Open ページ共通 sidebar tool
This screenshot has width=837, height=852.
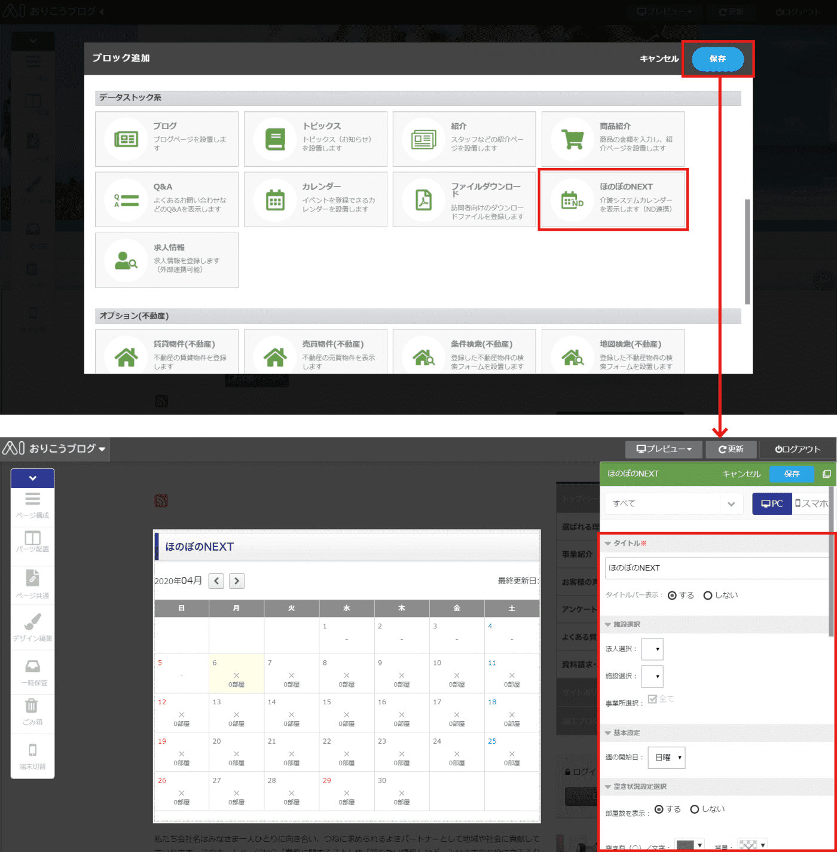(32, 584)
